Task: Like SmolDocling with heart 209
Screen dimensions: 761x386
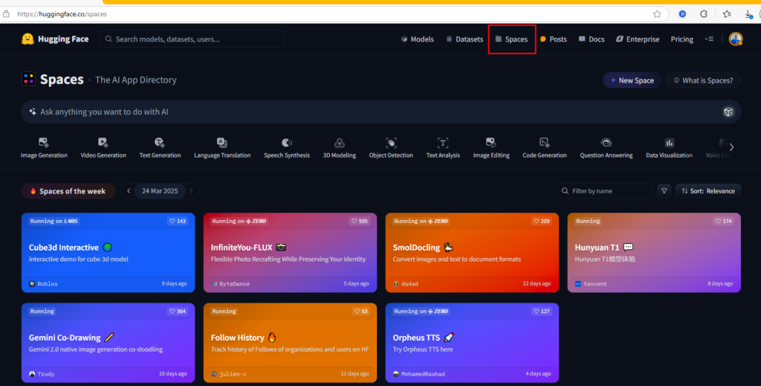Action: tap(541, 221)
